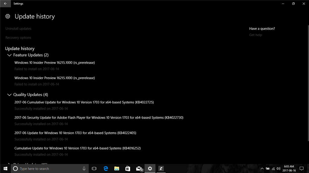Open Task View from the taskbar

pos(94,168)
